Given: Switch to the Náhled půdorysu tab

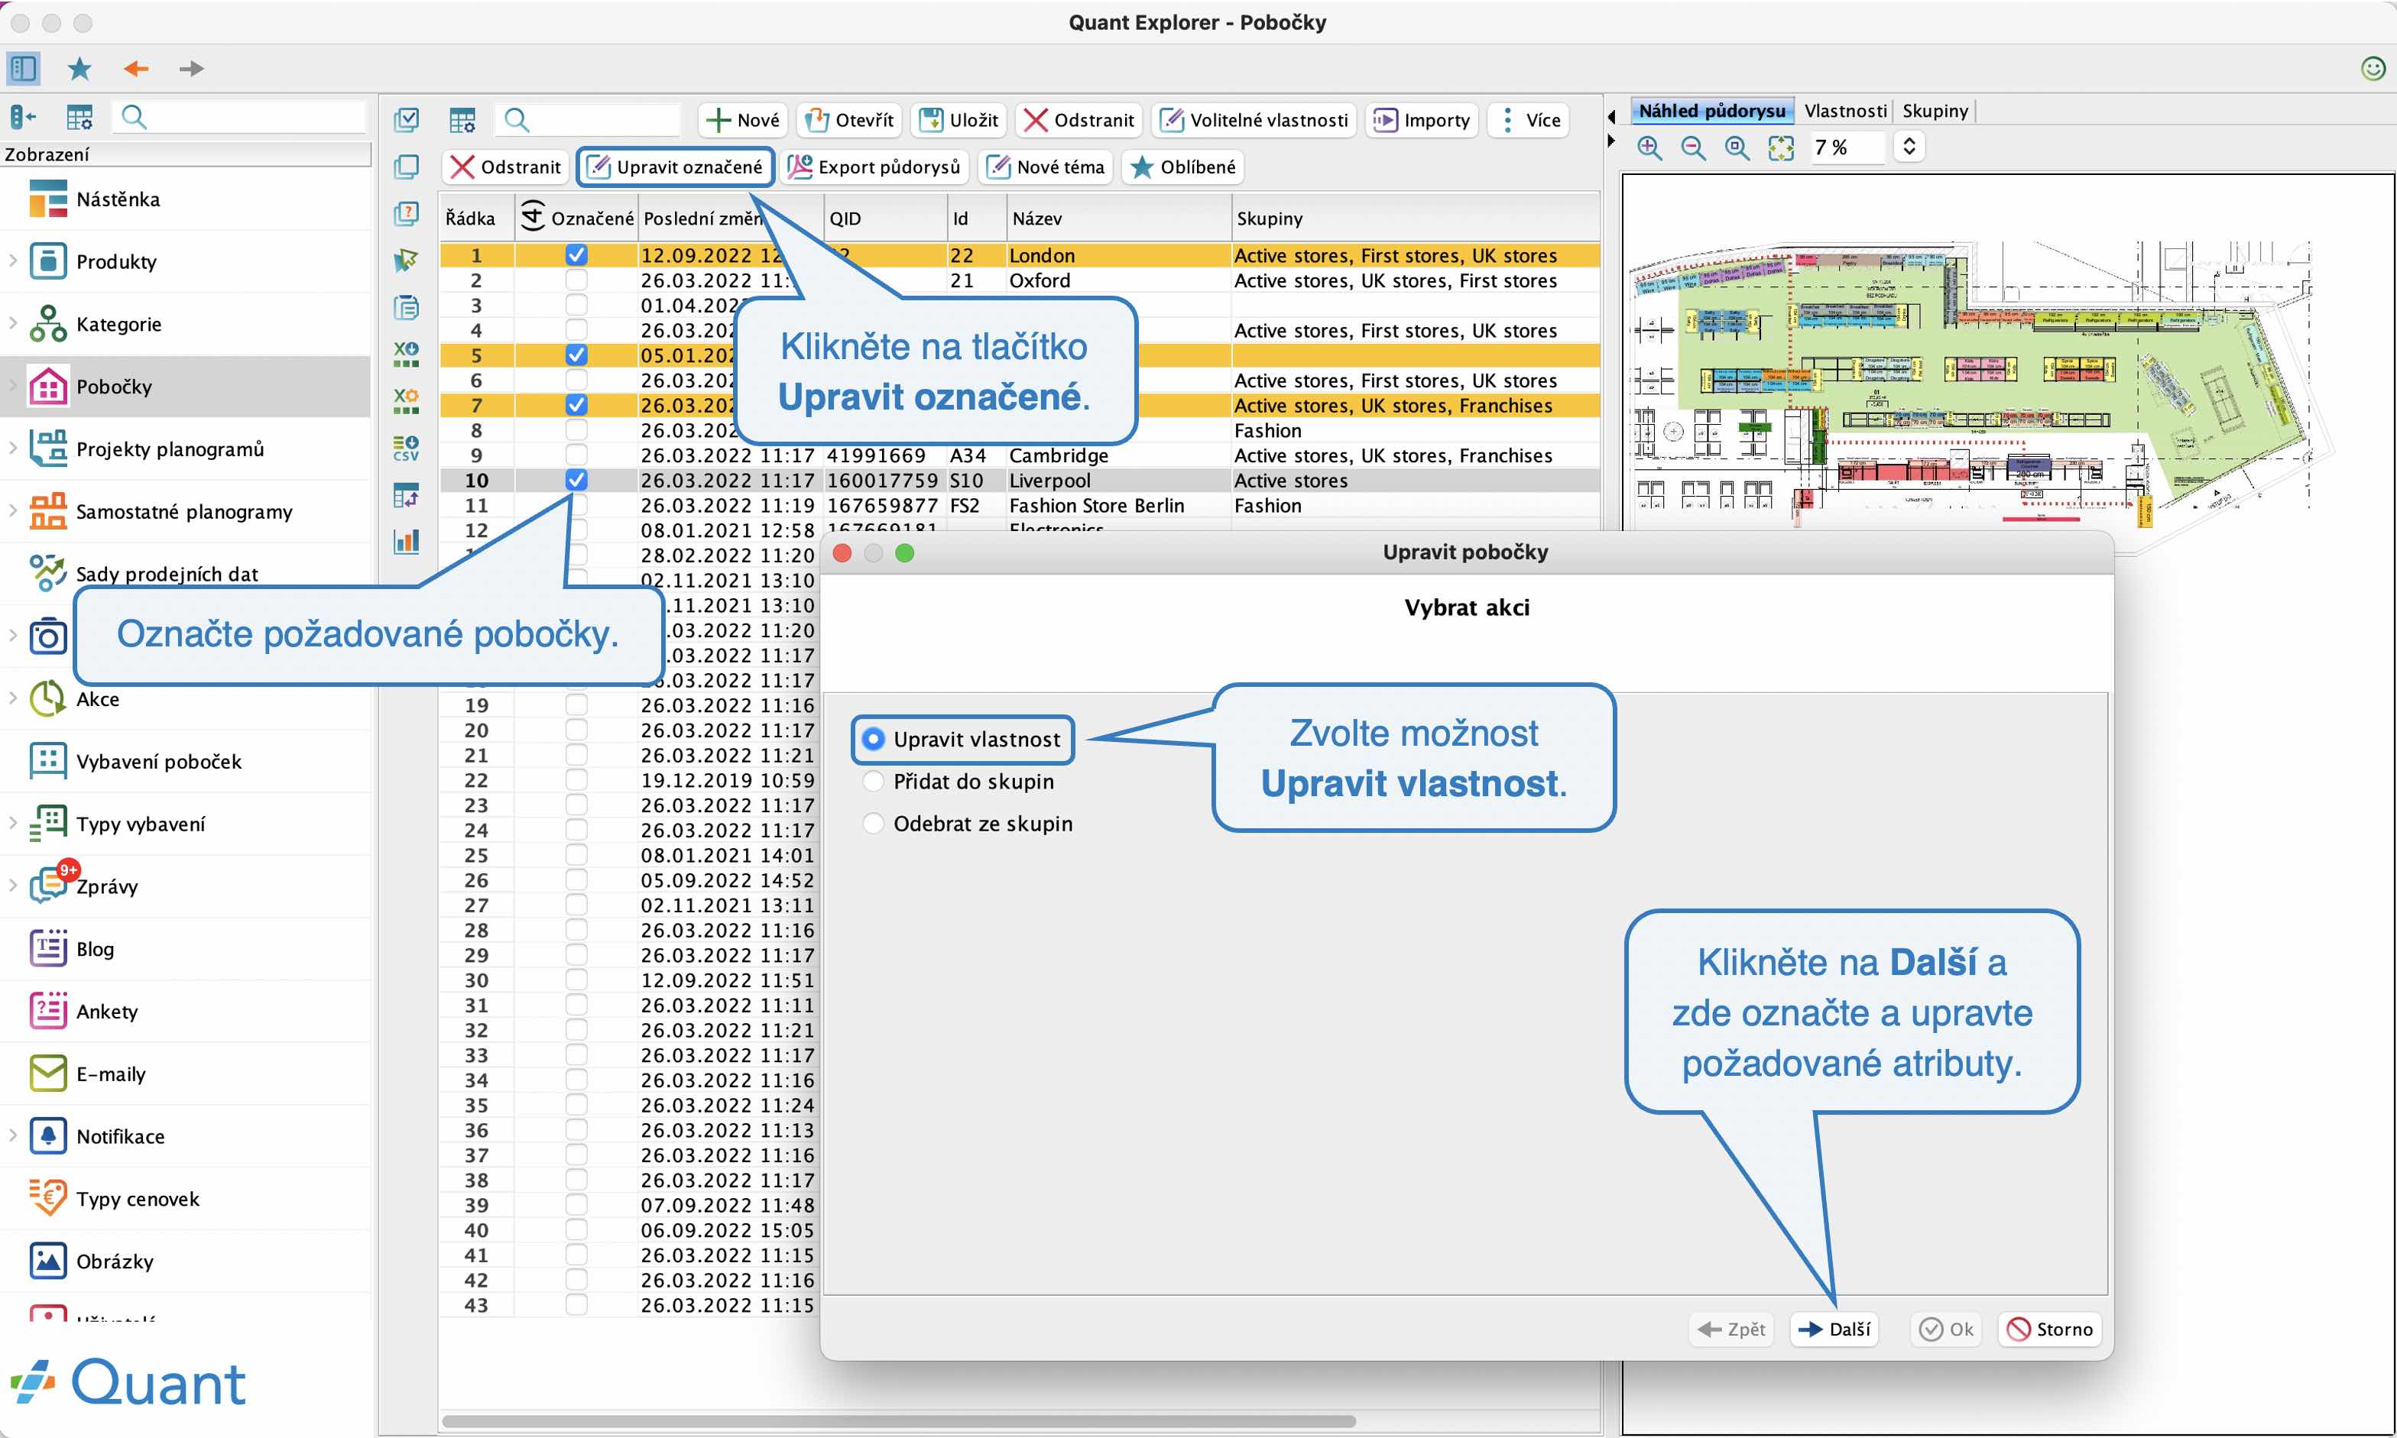Looking at the screenshot, I should (1711, 111).
